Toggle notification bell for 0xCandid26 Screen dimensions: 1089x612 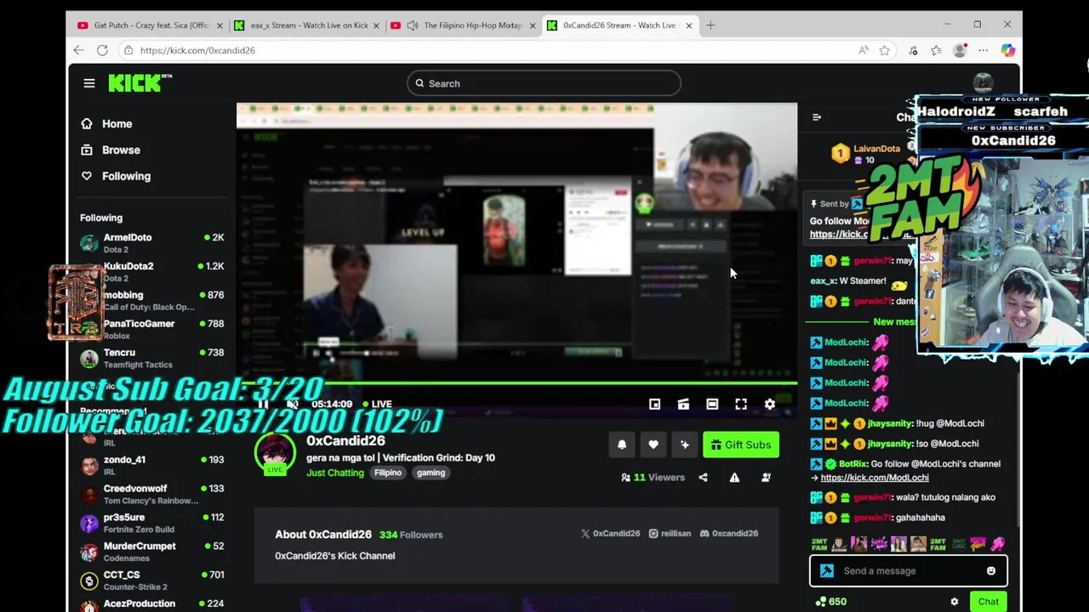pos(622,445)
